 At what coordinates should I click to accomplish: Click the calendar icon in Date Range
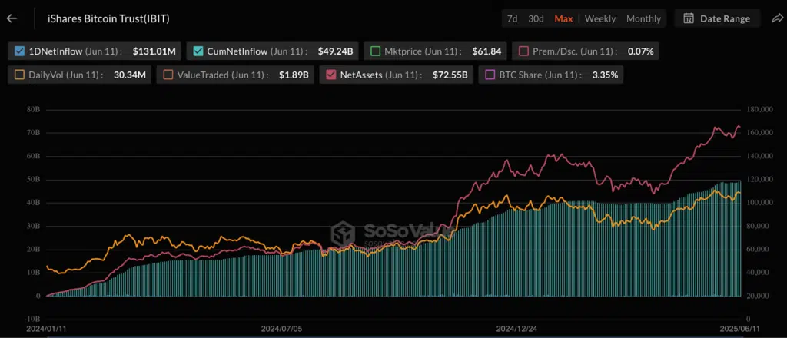pyautogui.click(x=689, y=18)
